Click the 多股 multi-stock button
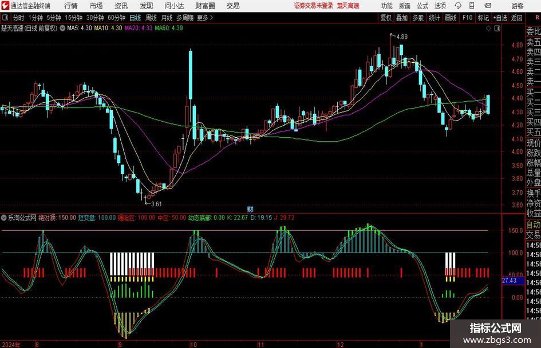This screenshot has width=541, height=348. coord(418,18)
